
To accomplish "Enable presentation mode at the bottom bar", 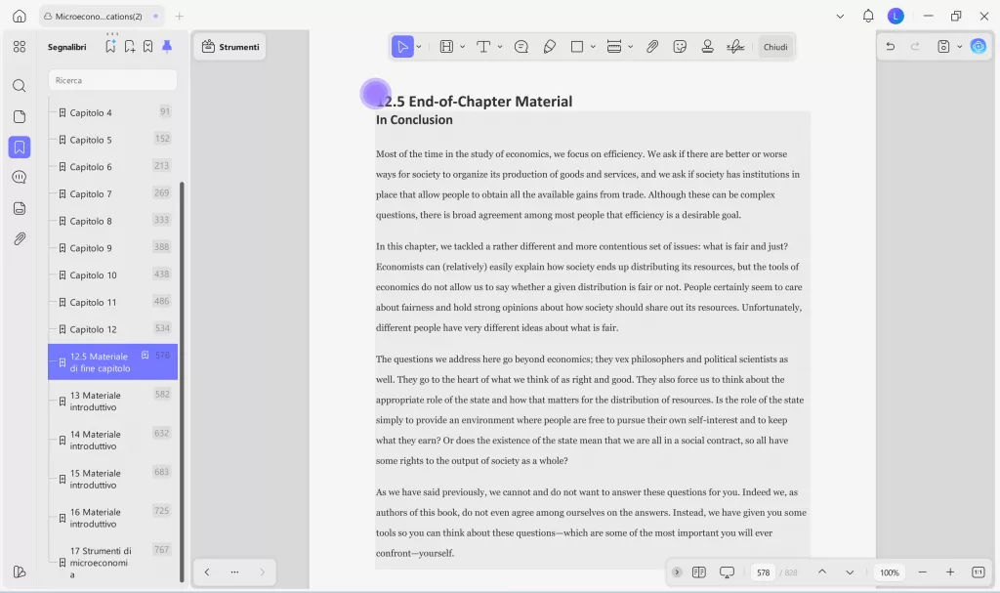I will [728, 572].
